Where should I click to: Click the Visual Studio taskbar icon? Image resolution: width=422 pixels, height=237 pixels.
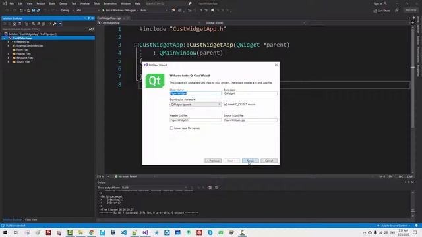[145, 232]
